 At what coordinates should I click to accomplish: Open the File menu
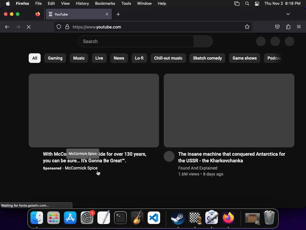39,4
